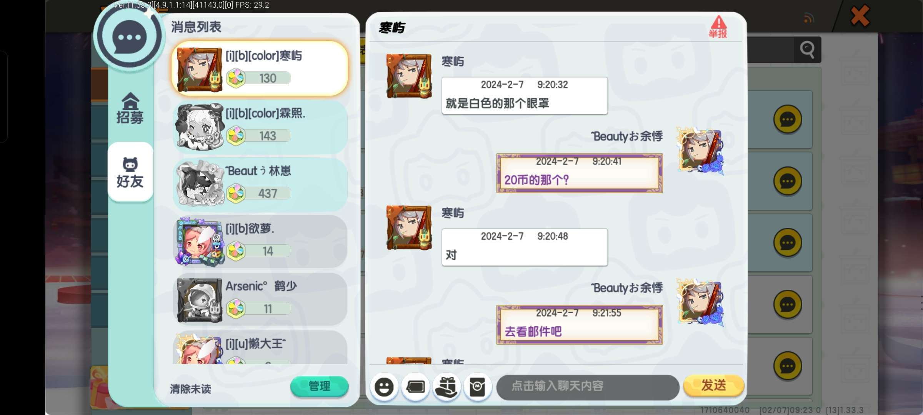The image size is (923, 415).
Task: Click the large chat bubble icon
Action: (x=130, y=37)
